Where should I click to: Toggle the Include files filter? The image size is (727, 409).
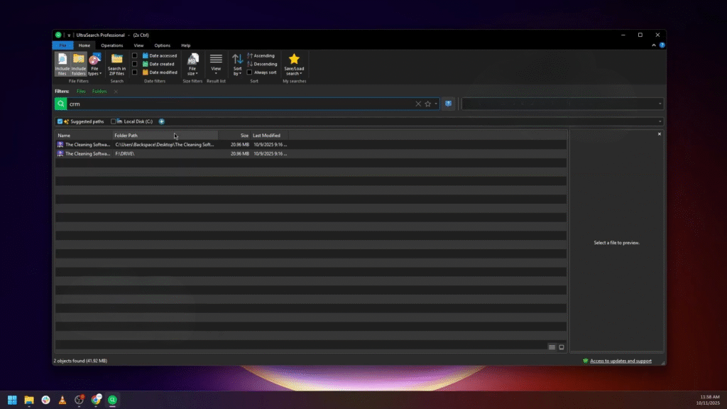click(62, 62)
